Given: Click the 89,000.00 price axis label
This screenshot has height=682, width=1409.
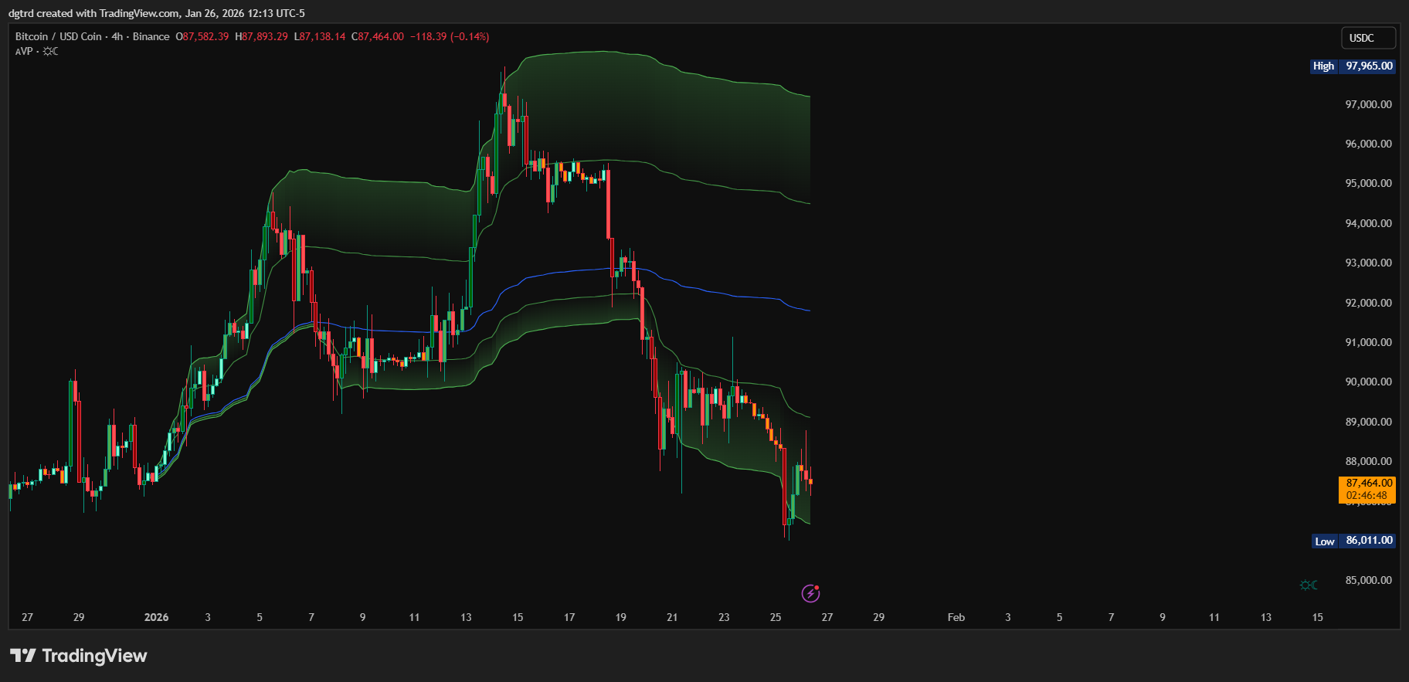Looking at the screenshot, I should (1369, 422).
